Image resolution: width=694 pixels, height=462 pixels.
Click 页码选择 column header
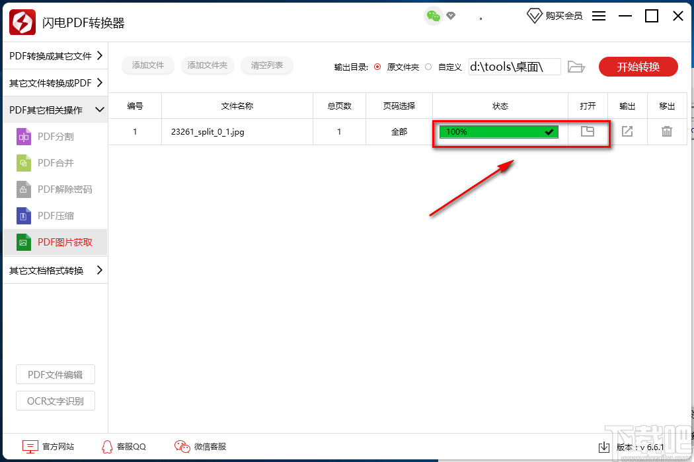(x=399, y=106)
